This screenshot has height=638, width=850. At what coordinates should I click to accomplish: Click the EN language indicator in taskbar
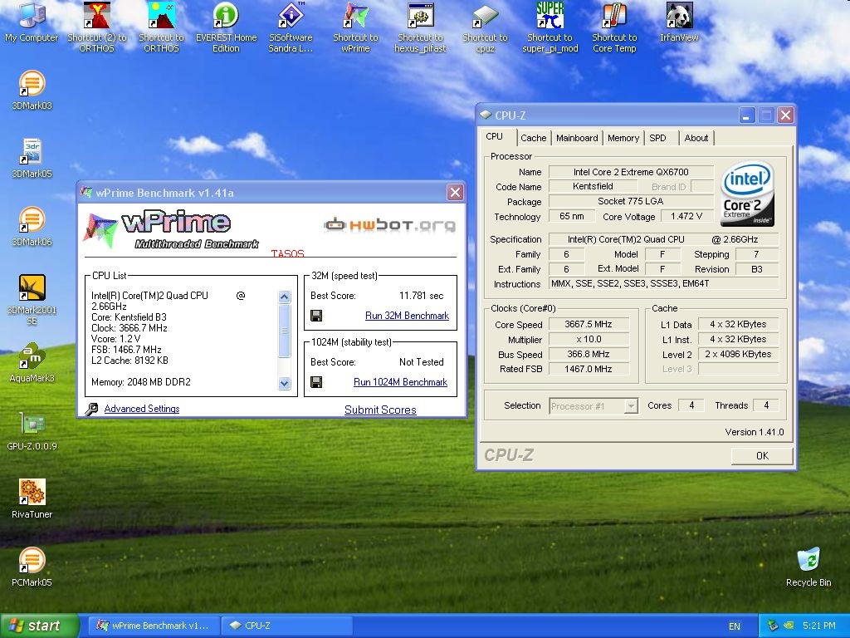tap(735, 626)
